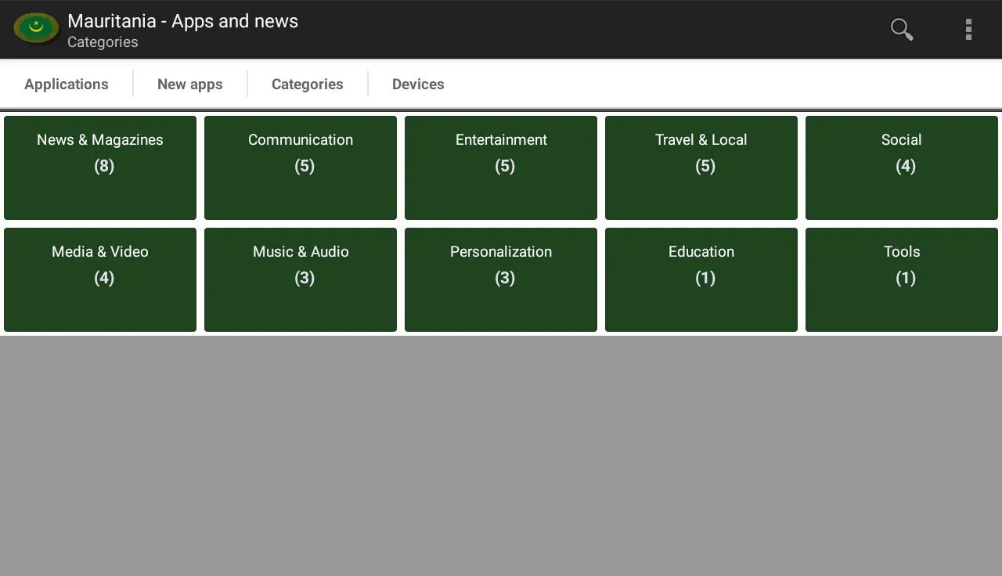Select the Categories tab

coord(308,84)
